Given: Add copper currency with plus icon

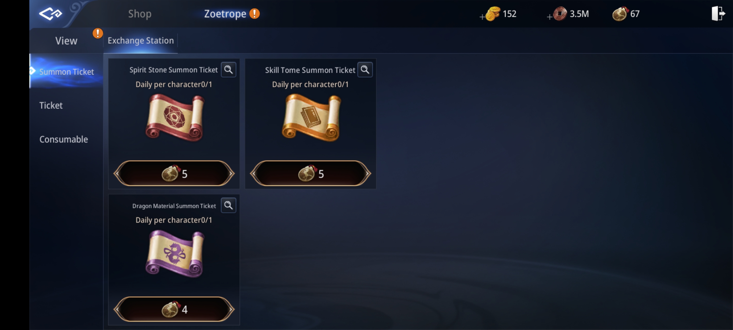Looking at the screenshot, I should [550, 17].
